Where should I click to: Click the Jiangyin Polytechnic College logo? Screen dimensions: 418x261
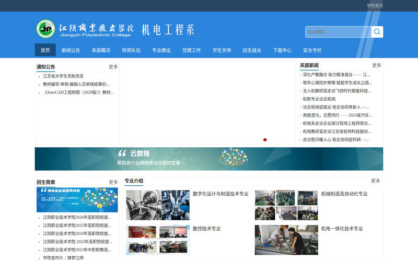click(85, 29)
